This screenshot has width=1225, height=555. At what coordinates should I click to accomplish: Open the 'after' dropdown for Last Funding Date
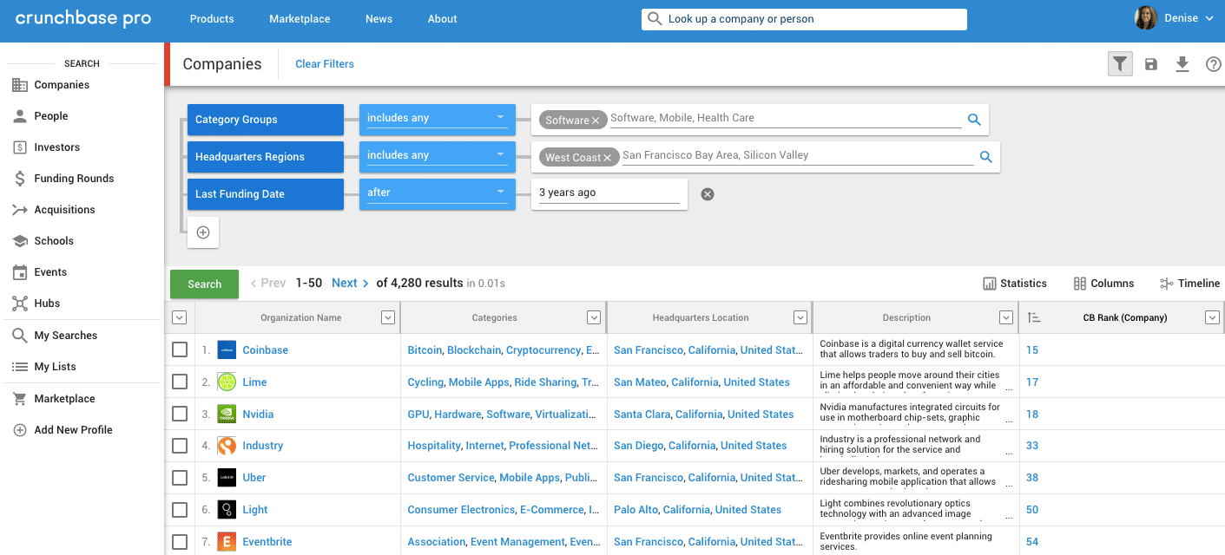pyautogui.click(x=436, y=193)
